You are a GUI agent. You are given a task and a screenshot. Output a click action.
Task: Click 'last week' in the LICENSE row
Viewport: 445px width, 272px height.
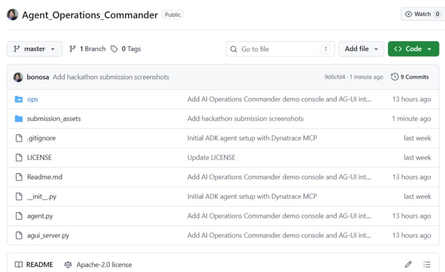[x=417, y=157]
